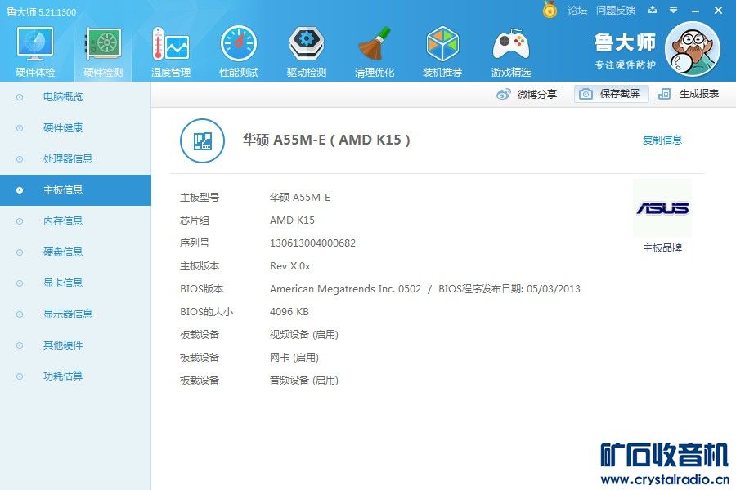736x490 pixels.
Task: Open 内存信息 in the sidebar
Action: 62,220
